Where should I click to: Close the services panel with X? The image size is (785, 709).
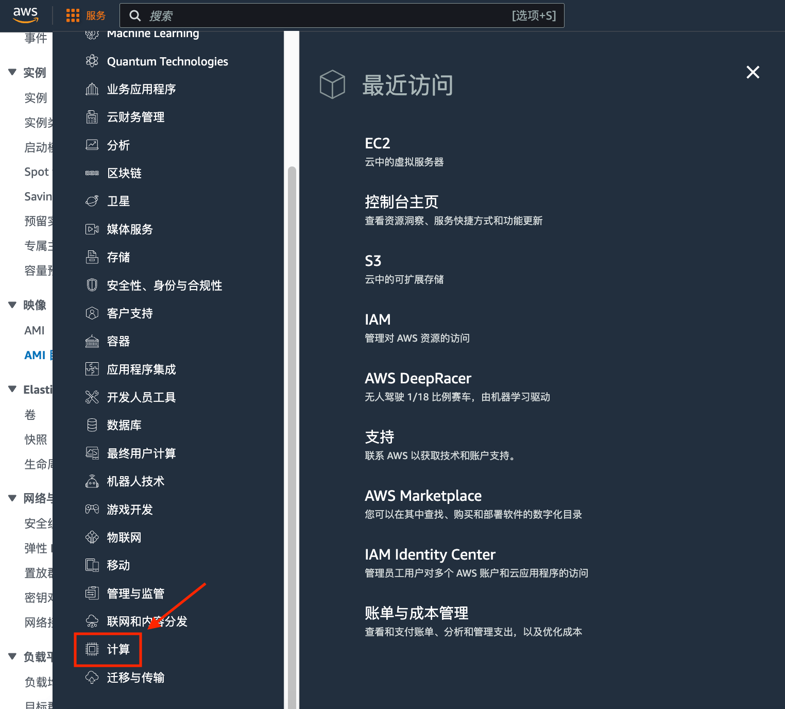(x=753, y=72)
